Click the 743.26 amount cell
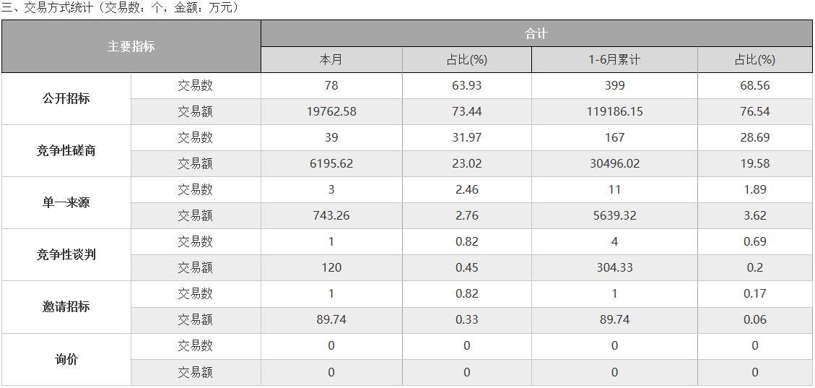The height and width of the screenshot is (388, 815). (x=331, y=216)
